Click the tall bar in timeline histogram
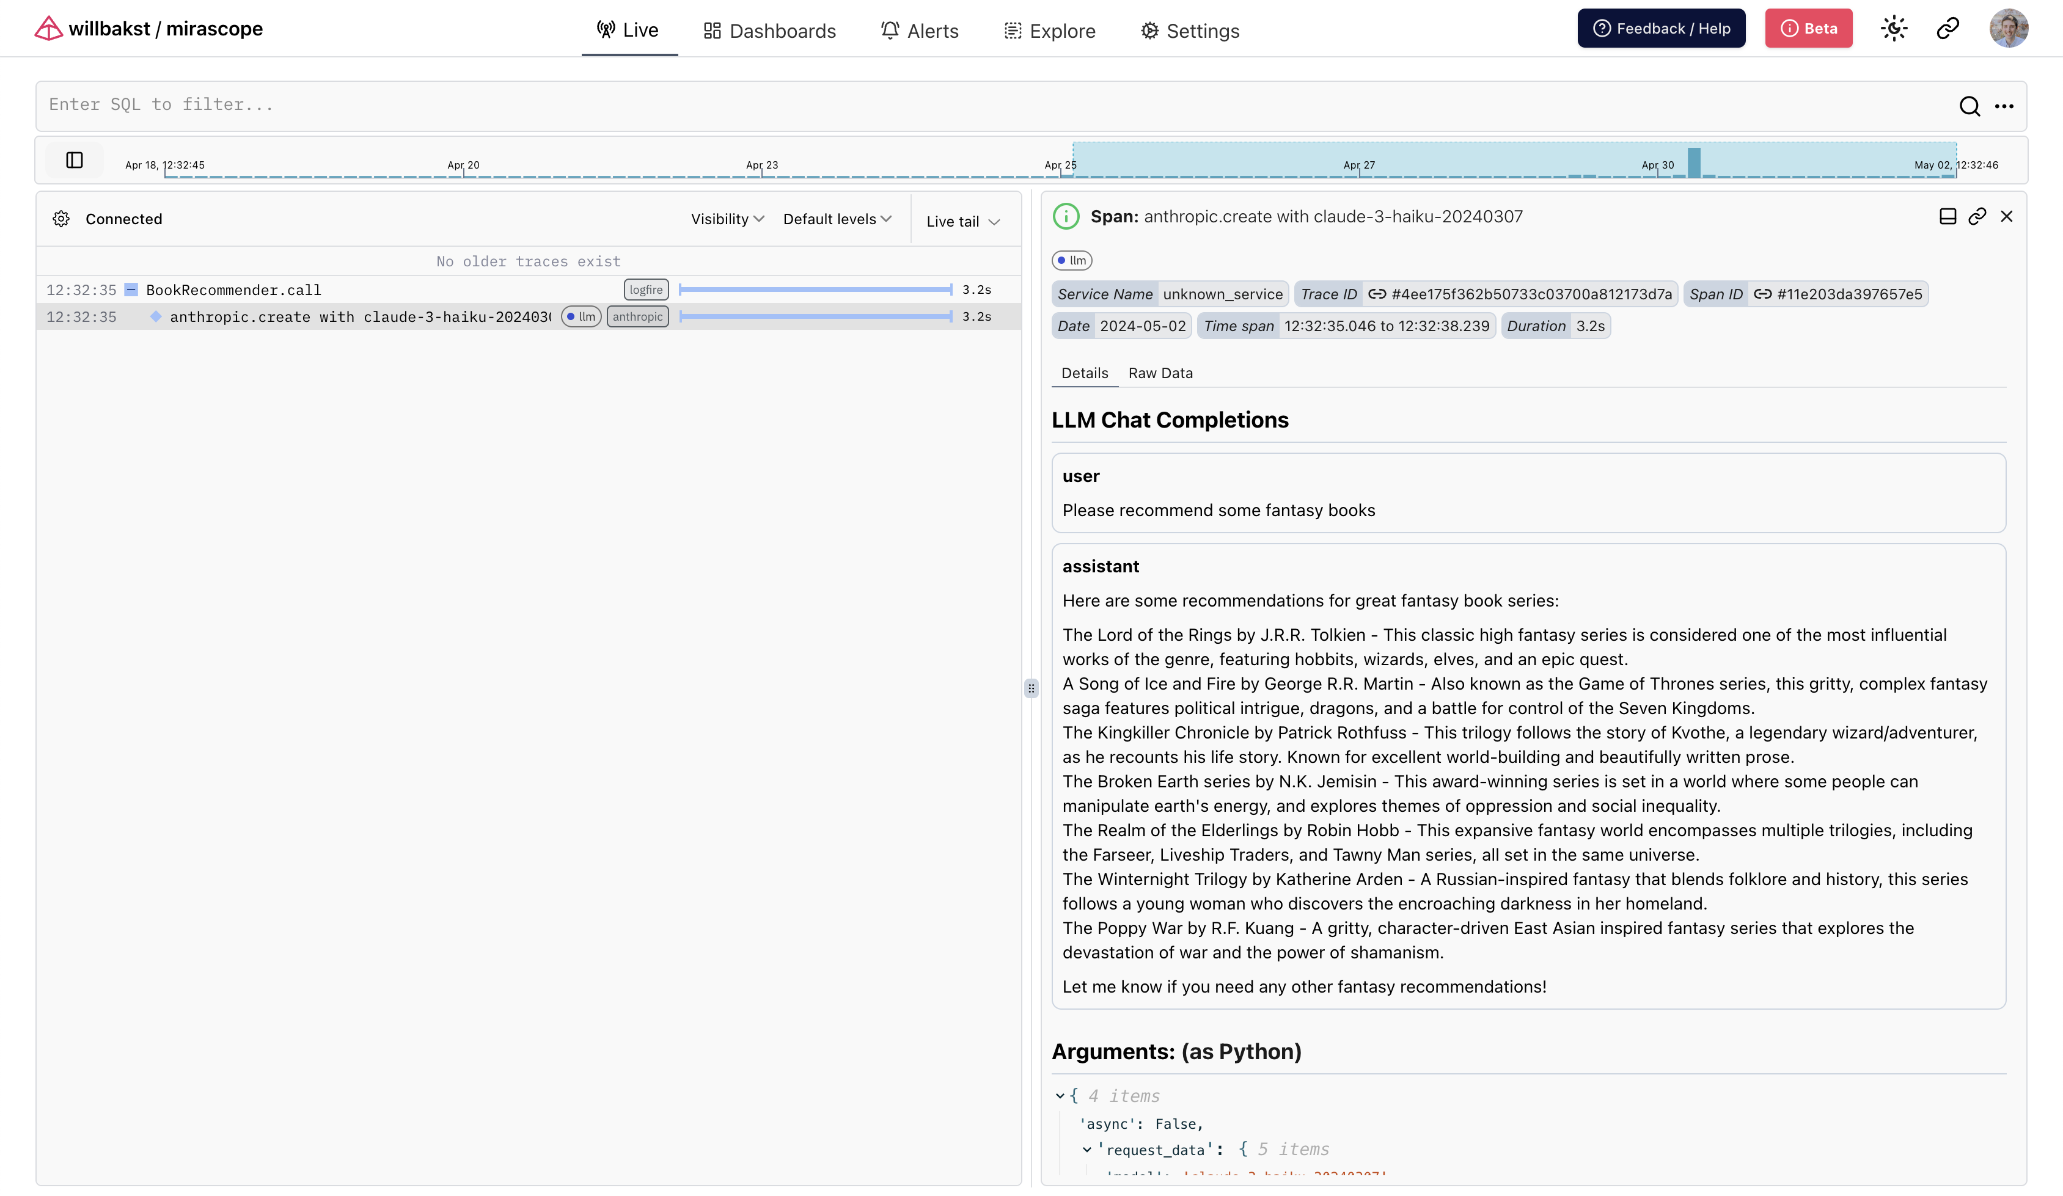2063x1196 pixels. [1694, 162]
